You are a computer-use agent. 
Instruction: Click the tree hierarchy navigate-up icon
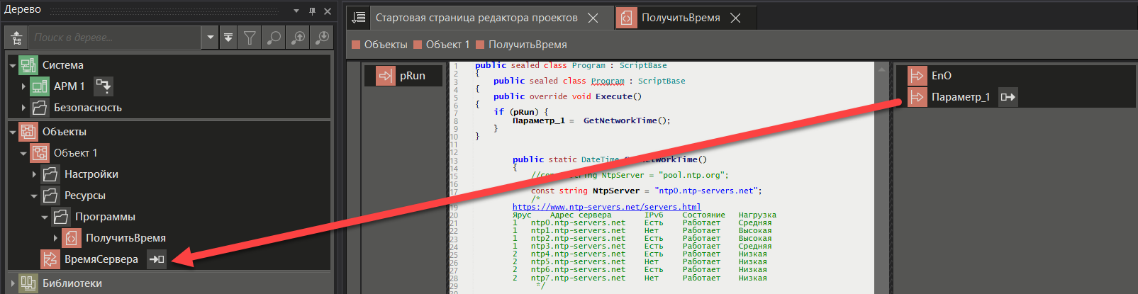tap(17, 38)
